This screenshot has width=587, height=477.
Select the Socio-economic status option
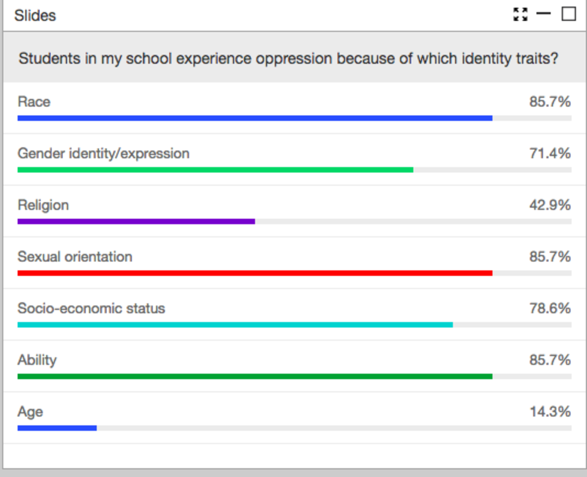click(x=91, y=308)
